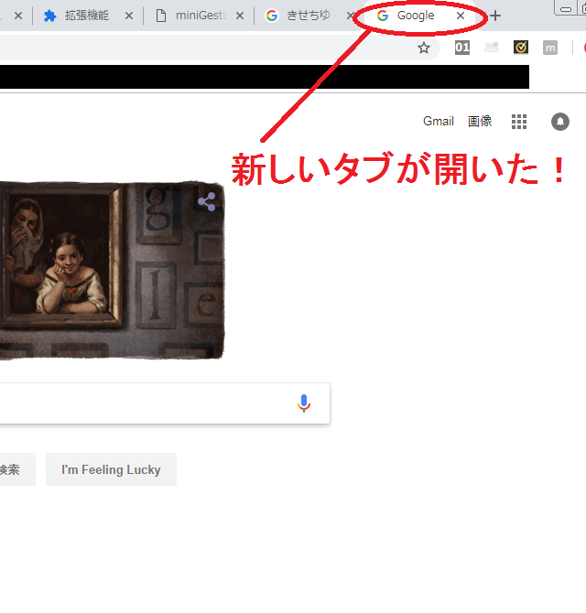Open a new tab with plus button
The image size is (586, 613).
pyautogui.click(x=495, y=16)
